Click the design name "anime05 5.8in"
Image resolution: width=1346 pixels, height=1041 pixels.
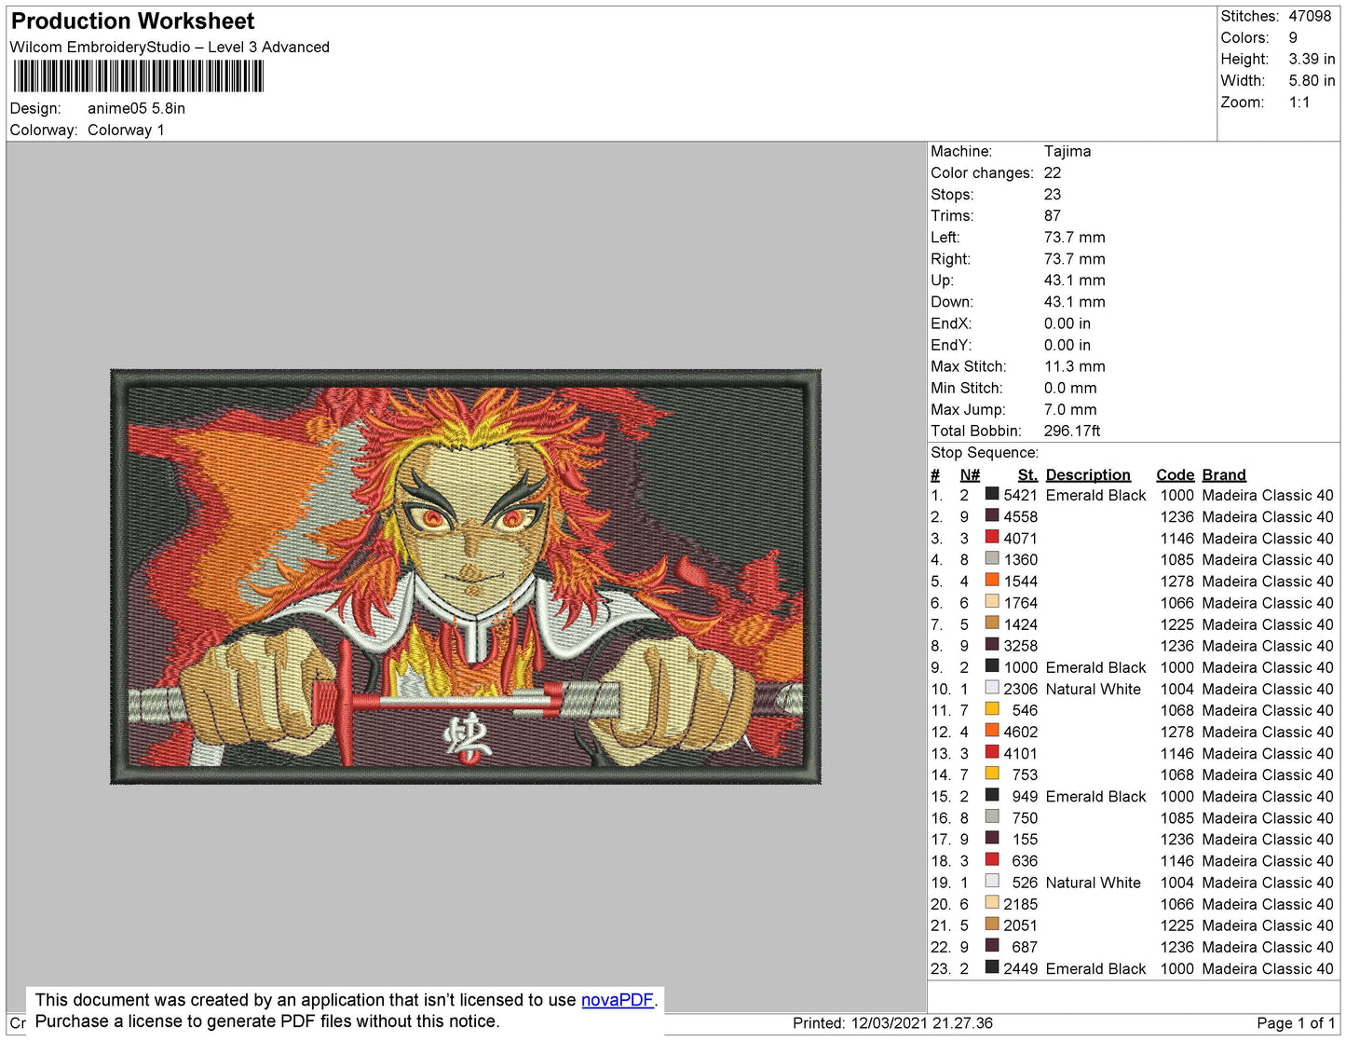point(136,108)
